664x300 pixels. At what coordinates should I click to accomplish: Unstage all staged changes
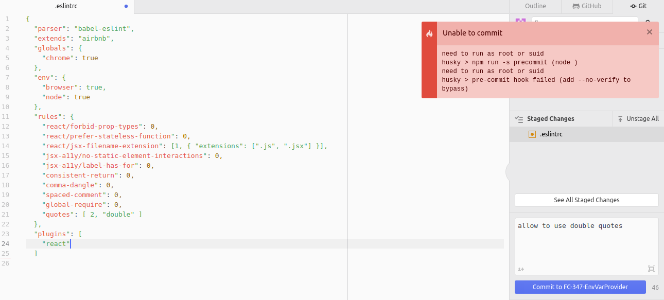pyautogui.click(x=638, y=119)
